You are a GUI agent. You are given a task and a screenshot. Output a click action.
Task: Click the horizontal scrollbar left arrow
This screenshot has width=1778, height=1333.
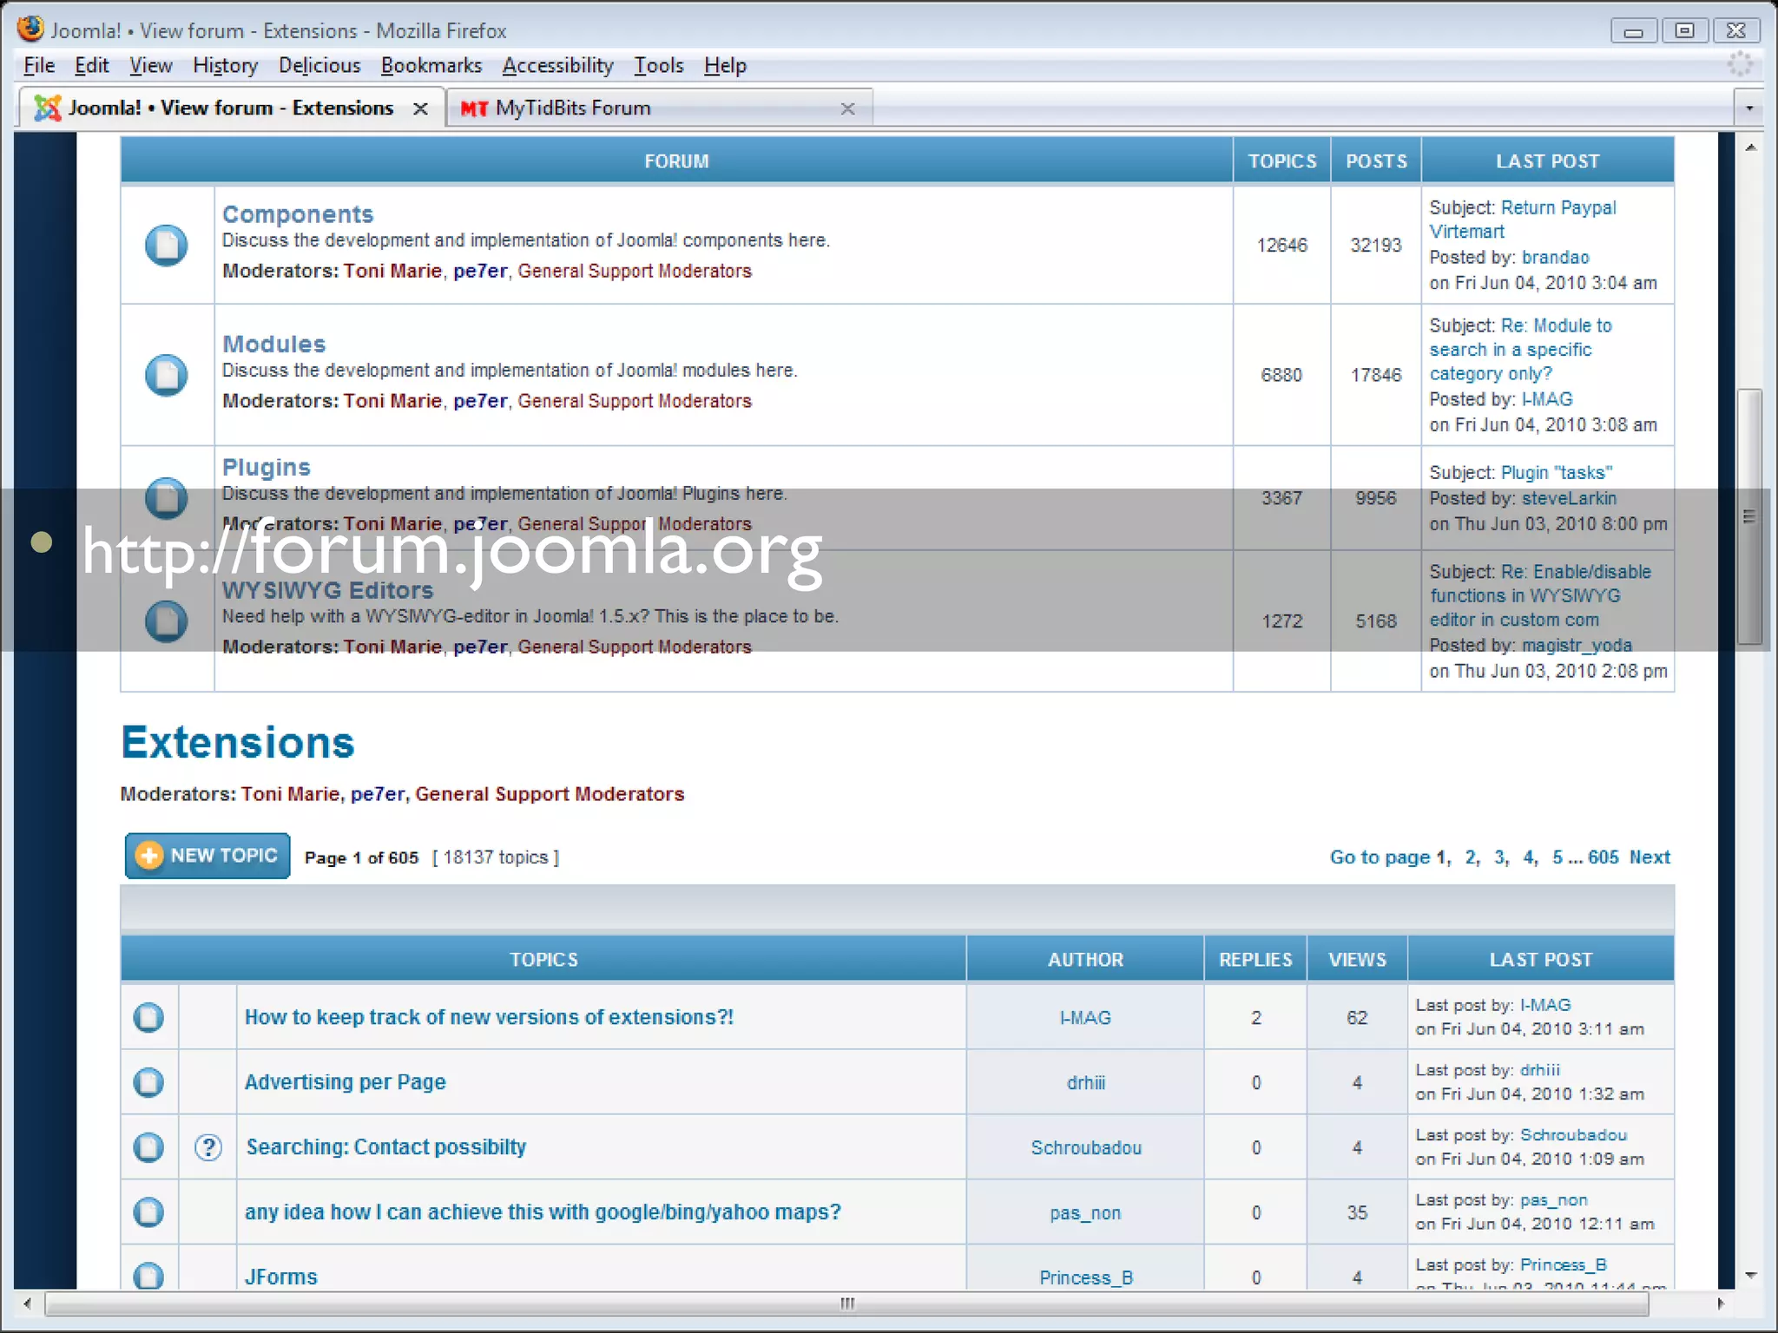[x=27, y=1303]
